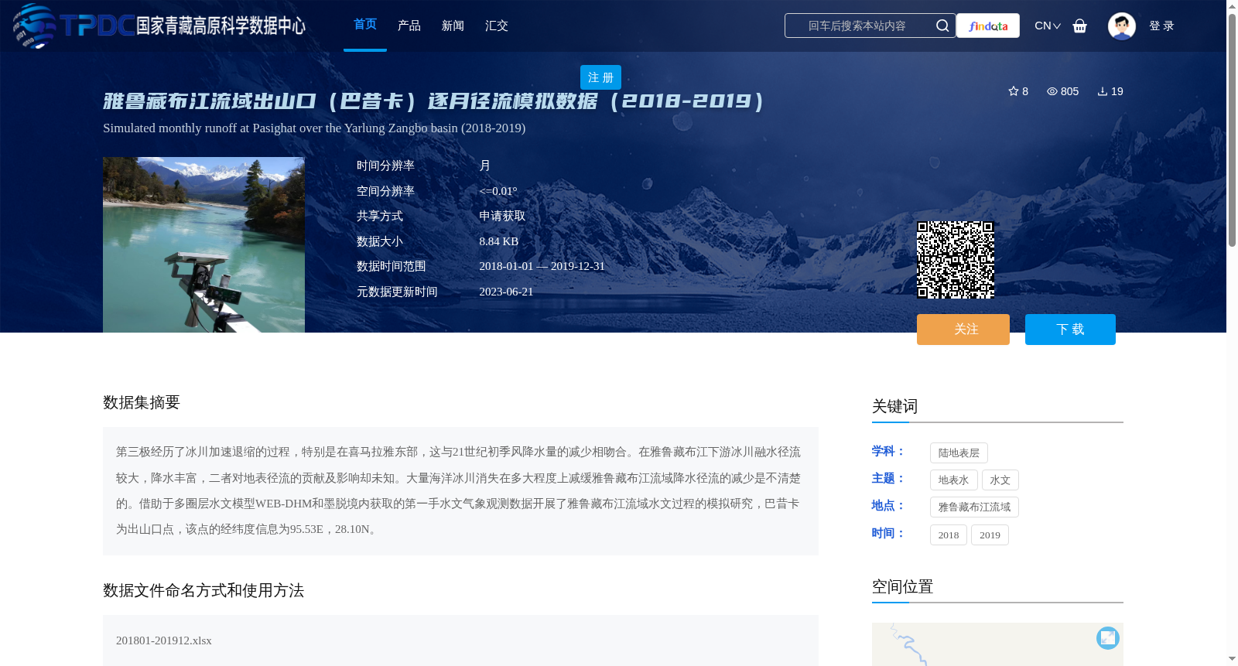1238x666 pixels.
Task: Click the blue 下载 download button
Action: (x=1070, y=330)
